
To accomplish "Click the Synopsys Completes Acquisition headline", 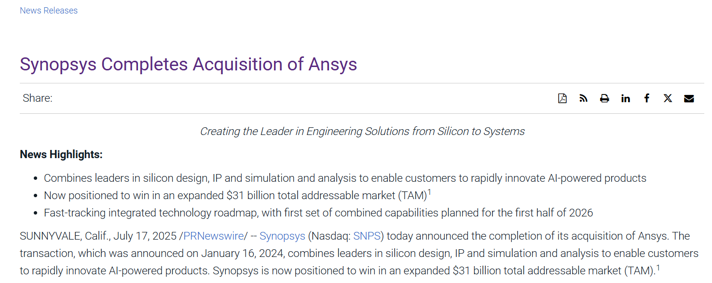I will pyautogui.click(x=188, y=65).
